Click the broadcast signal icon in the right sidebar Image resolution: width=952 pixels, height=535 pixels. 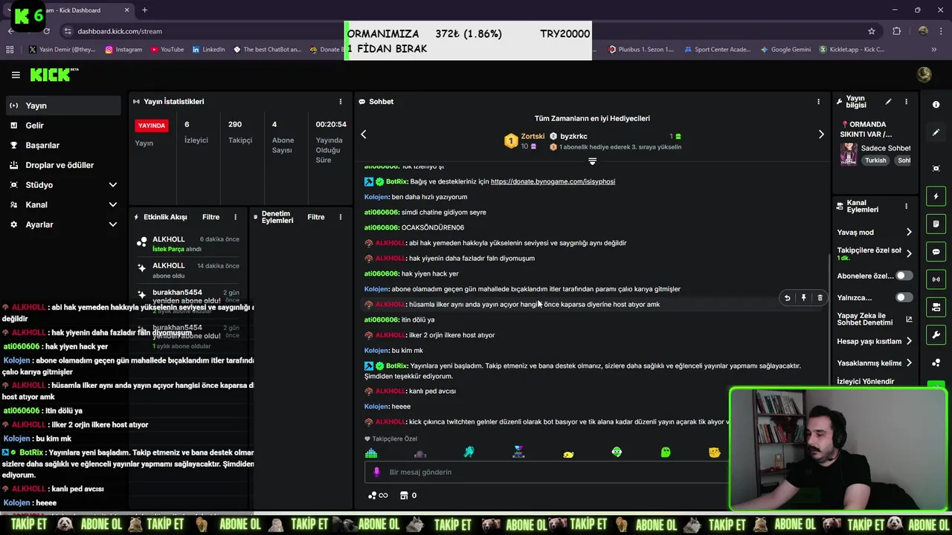(x=936, y=279)
